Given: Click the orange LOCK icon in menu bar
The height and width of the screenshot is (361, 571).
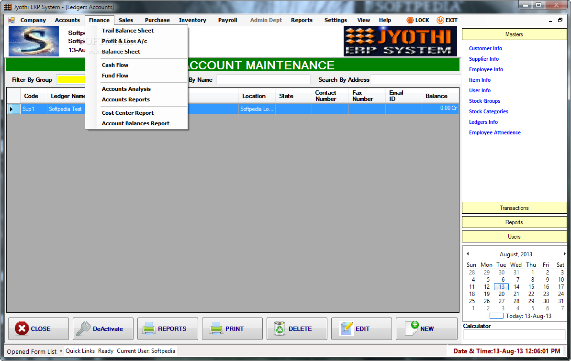Looking at the screenshot, I should click(x=410, y=20).
